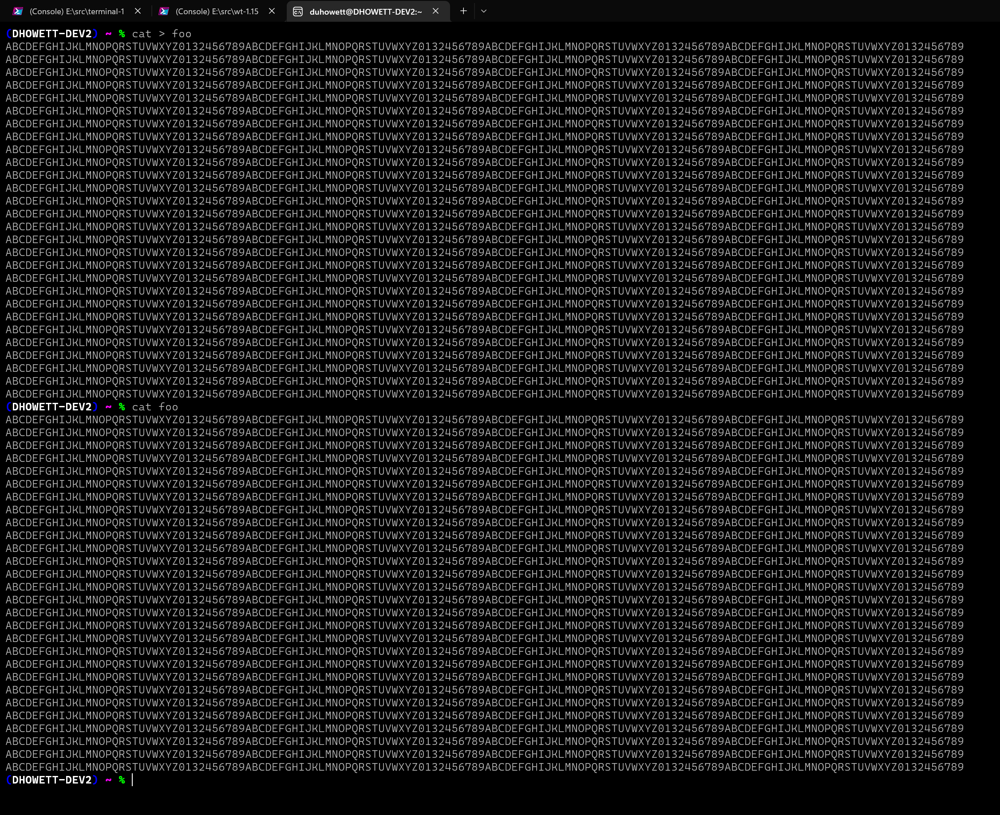Viewport: 1000px width, 815px height.
Task: Click the 'cat foo' command text
Action: click(x=154, y=406)
